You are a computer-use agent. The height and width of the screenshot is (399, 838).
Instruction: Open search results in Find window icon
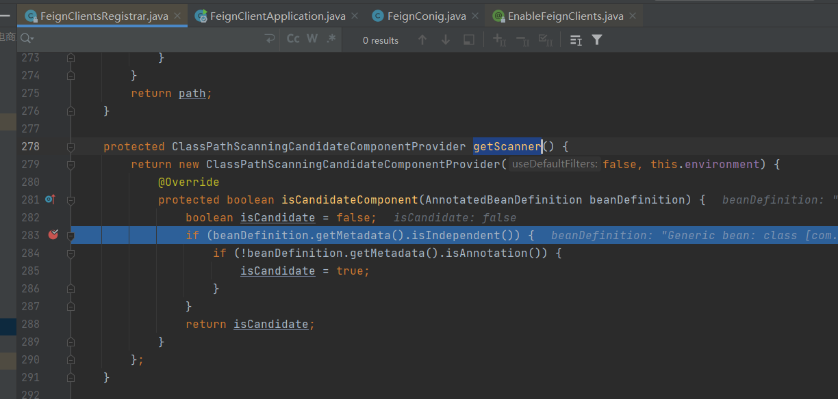point(576,40)
